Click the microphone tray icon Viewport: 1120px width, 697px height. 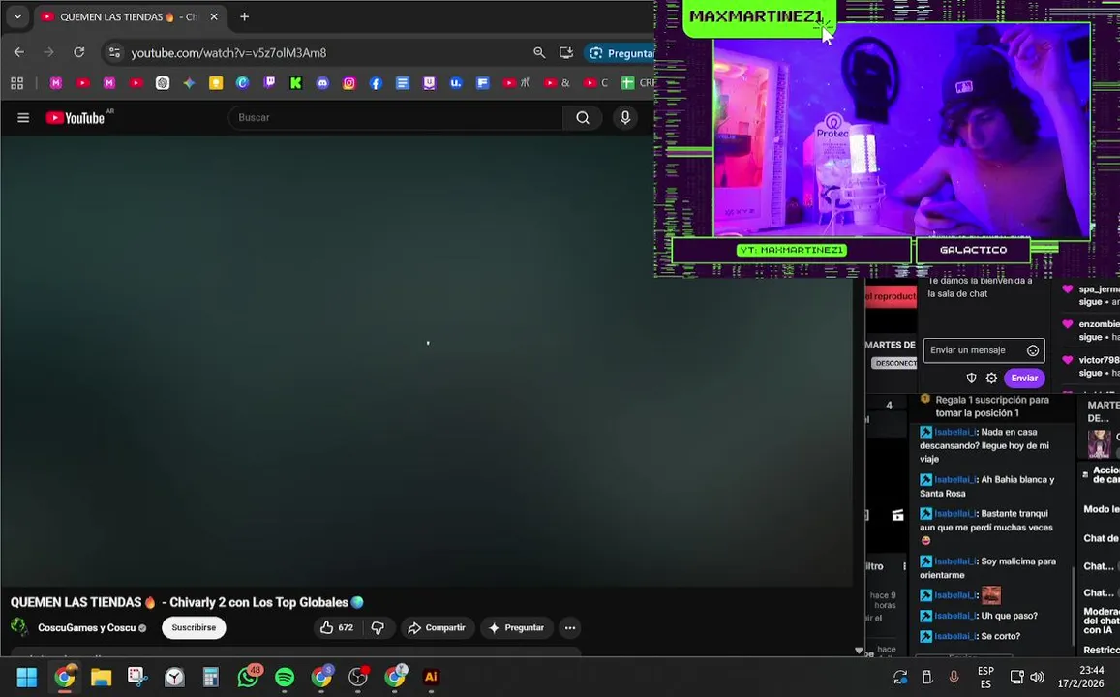[954, 677]
